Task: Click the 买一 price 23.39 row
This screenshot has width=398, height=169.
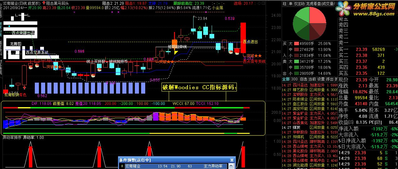Action: (368, 49)
